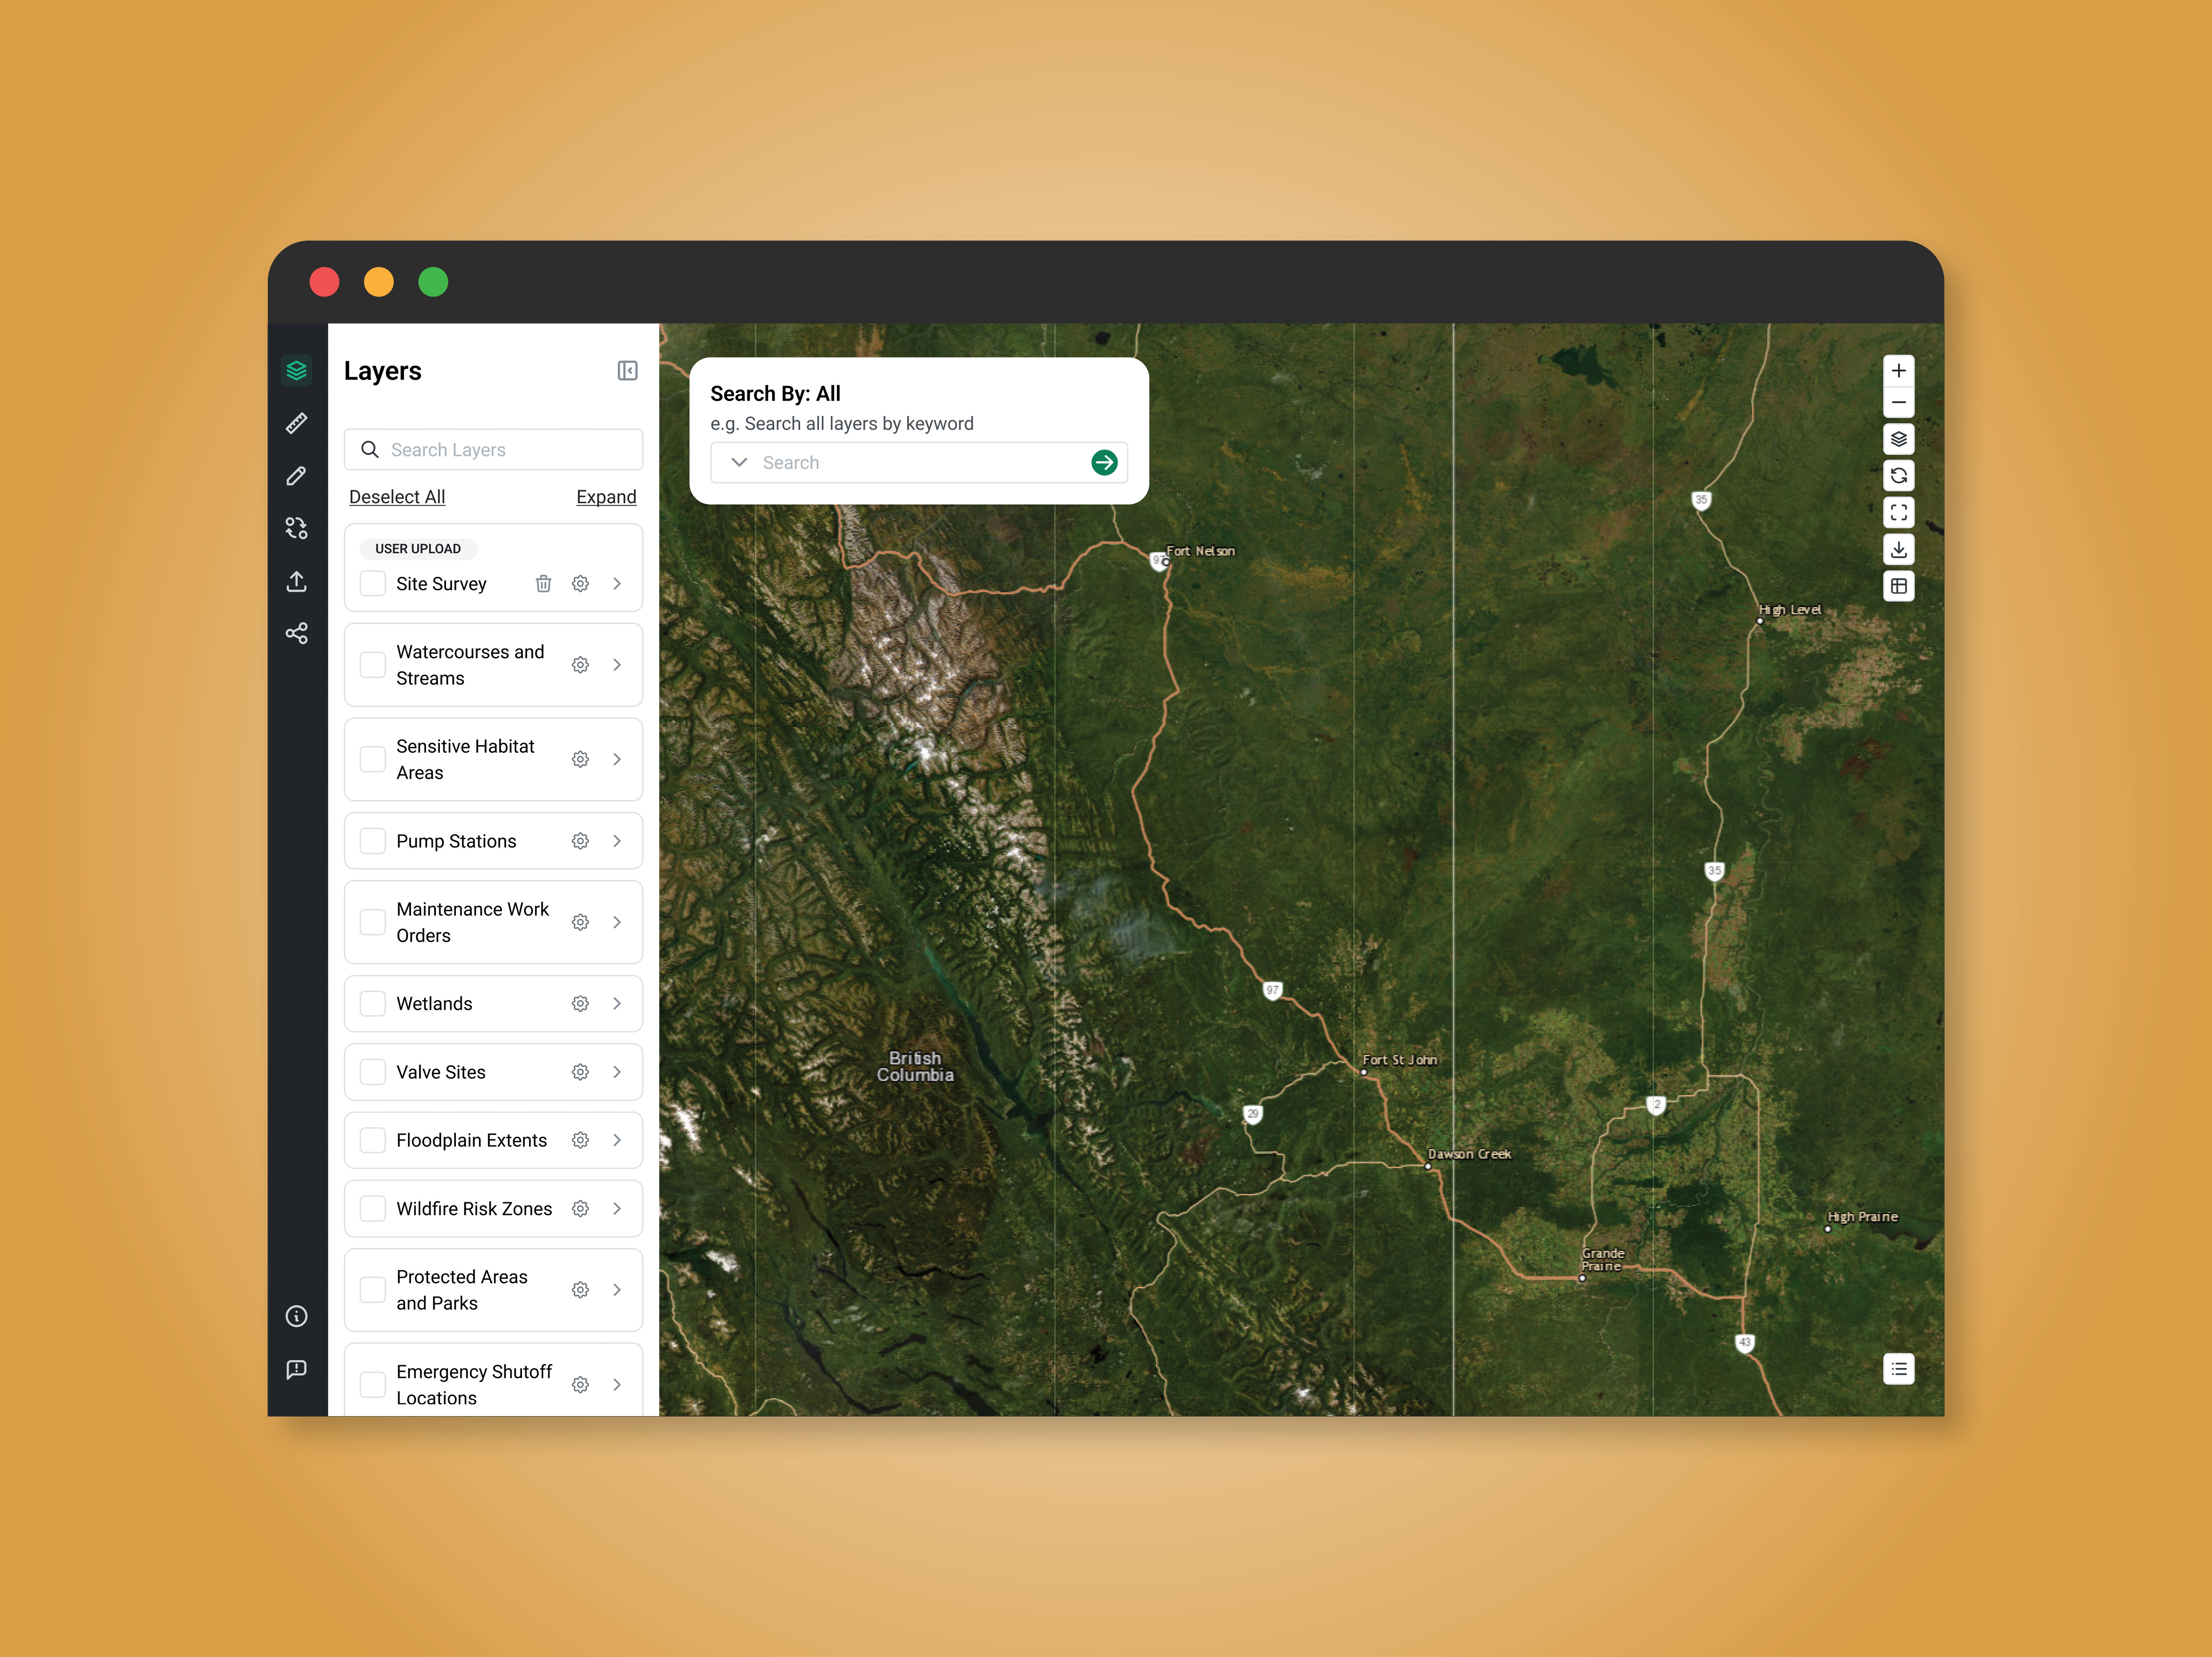The height and width of the screenshot is (1657, 2212).
Task: Select the pencil draw tool
Action: [297, 476]
